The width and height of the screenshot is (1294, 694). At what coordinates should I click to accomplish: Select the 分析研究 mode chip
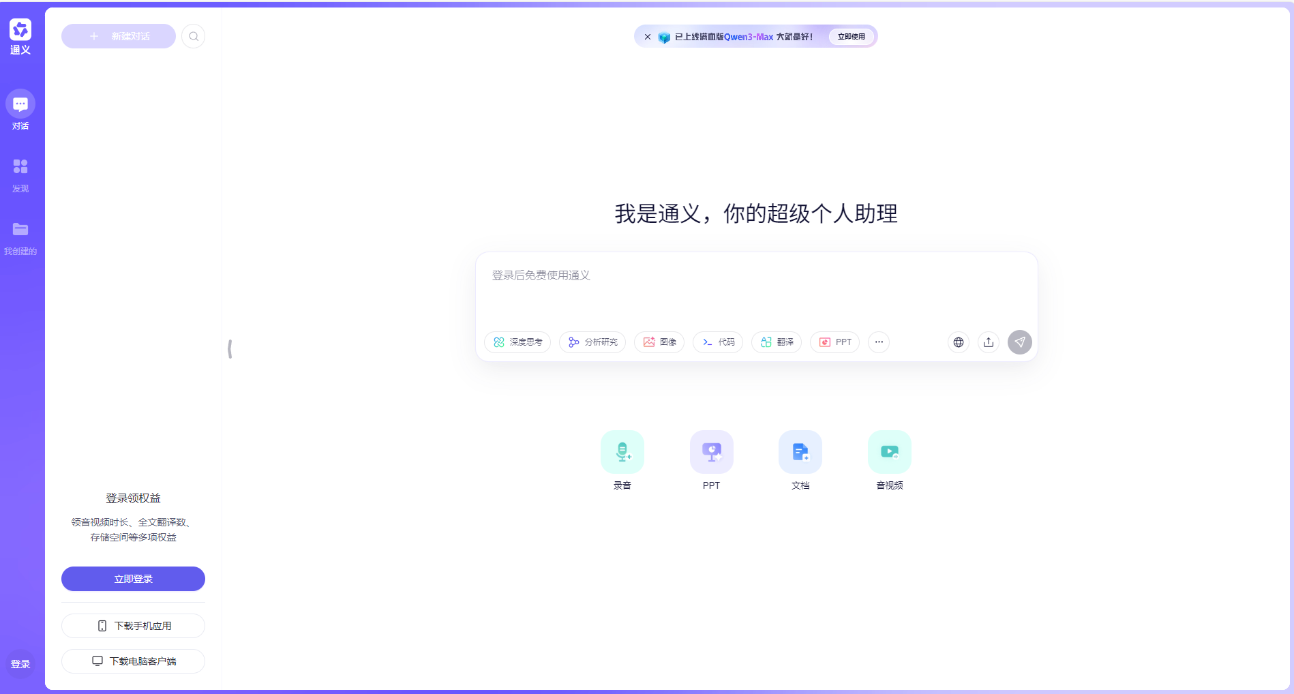[x=592, y=342]
